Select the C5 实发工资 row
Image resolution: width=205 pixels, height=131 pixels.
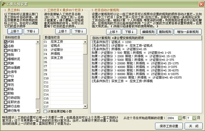tap(63, 58)
